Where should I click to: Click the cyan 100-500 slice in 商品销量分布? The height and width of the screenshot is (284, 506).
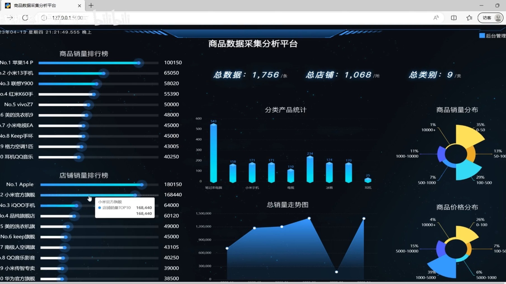pyautogui.click(x=467, y=170)
